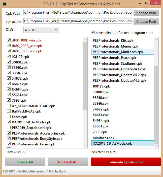Toggle the 46413.cpk checkbox in left list
The width and height of the screenshot is (163, 177).
point(9,84)
